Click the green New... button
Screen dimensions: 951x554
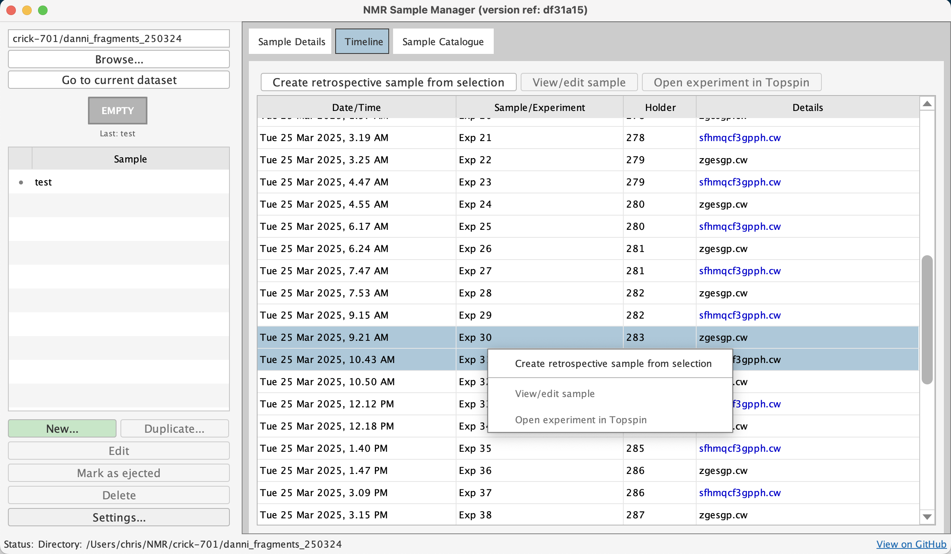62,429
